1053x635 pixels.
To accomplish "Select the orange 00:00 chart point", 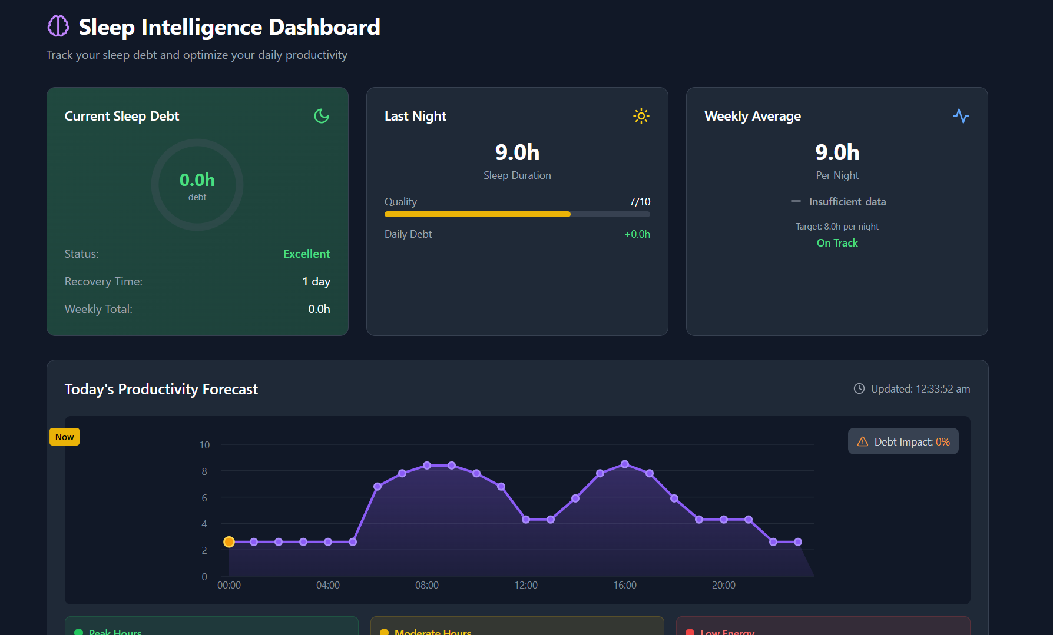I will point(229,542).
